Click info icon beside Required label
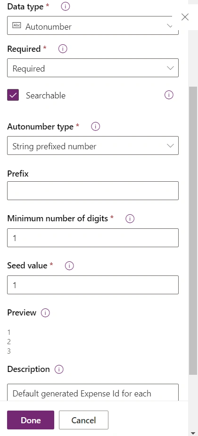 [63, 49]
